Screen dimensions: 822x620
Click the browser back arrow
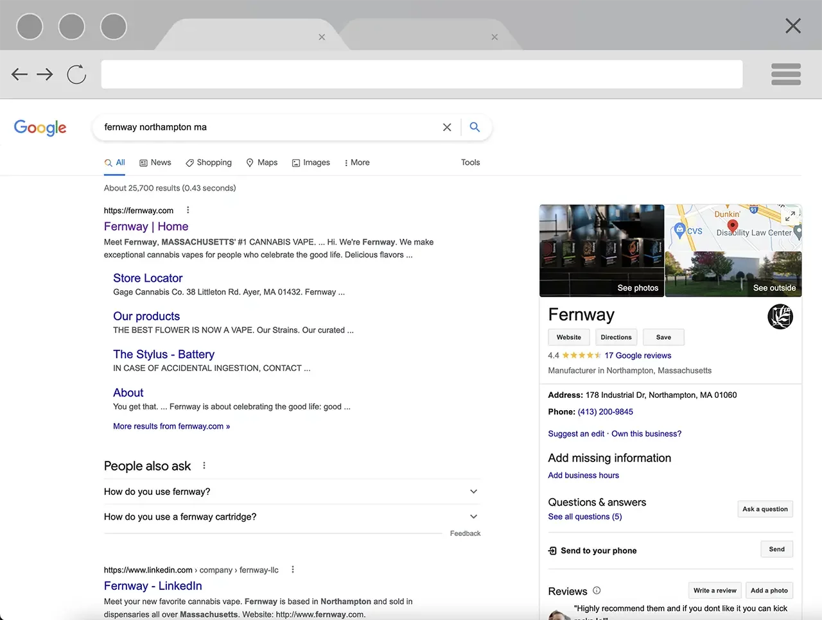click(x=19, y=74)
